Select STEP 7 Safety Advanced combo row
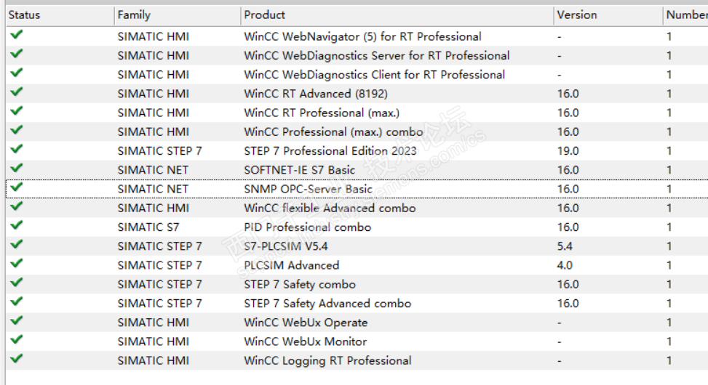The width and height of the screenshot is (708, 385). point(327,304)
